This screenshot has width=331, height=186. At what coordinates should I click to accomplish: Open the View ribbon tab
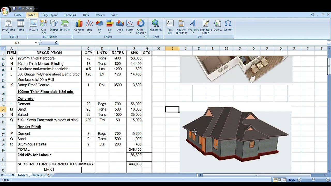[x=114, y=15]
